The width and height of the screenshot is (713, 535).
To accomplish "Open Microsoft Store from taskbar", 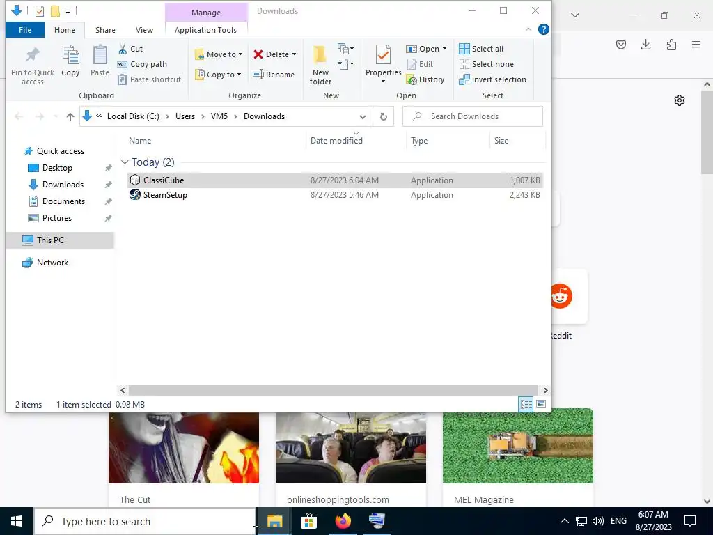I will (308, 521).
